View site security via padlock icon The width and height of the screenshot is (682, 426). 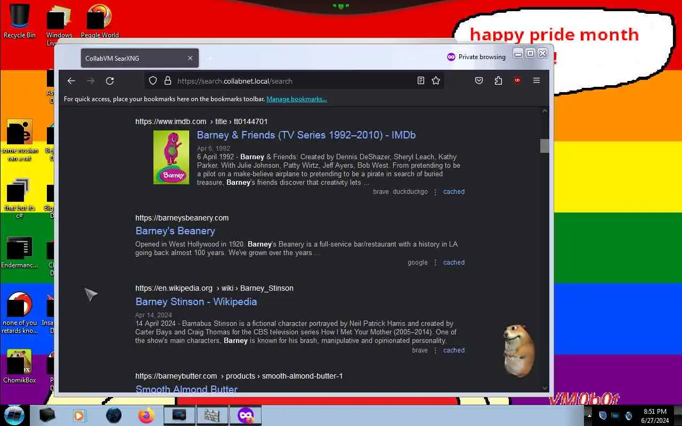click(x=167, y=80)
